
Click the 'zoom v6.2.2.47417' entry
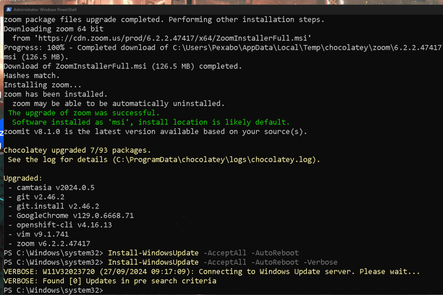[53, 244]
